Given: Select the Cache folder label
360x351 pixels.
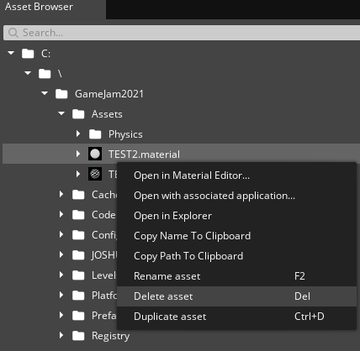Looking at the screenshot, I should pos(104,195).
